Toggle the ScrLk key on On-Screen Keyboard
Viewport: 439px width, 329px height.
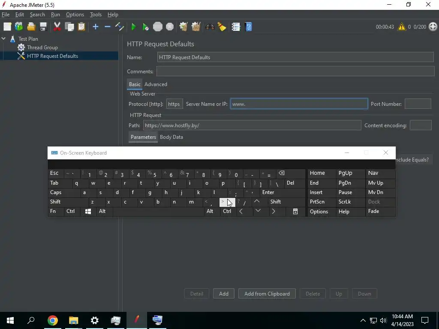tap(350, 202)
